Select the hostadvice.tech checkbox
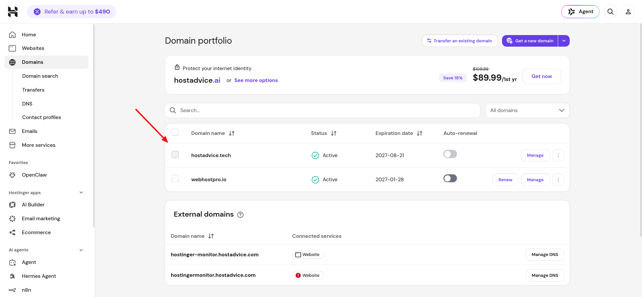Viewport: 642px width, 297px height. tap(175, 154)
